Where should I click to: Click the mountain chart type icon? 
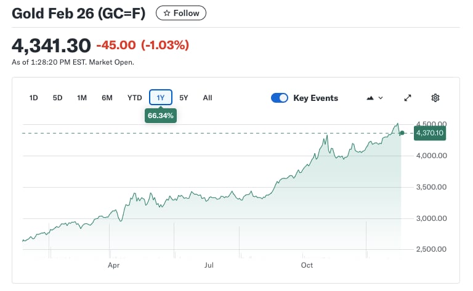(x=370, y=98)
